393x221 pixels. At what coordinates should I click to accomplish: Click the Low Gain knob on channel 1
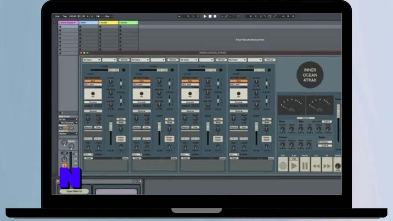(x=111, y=105)
